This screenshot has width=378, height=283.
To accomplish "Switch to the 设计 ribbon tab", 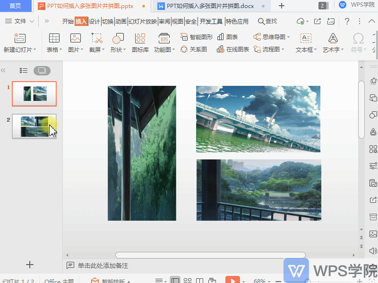I will coord(94,21).
